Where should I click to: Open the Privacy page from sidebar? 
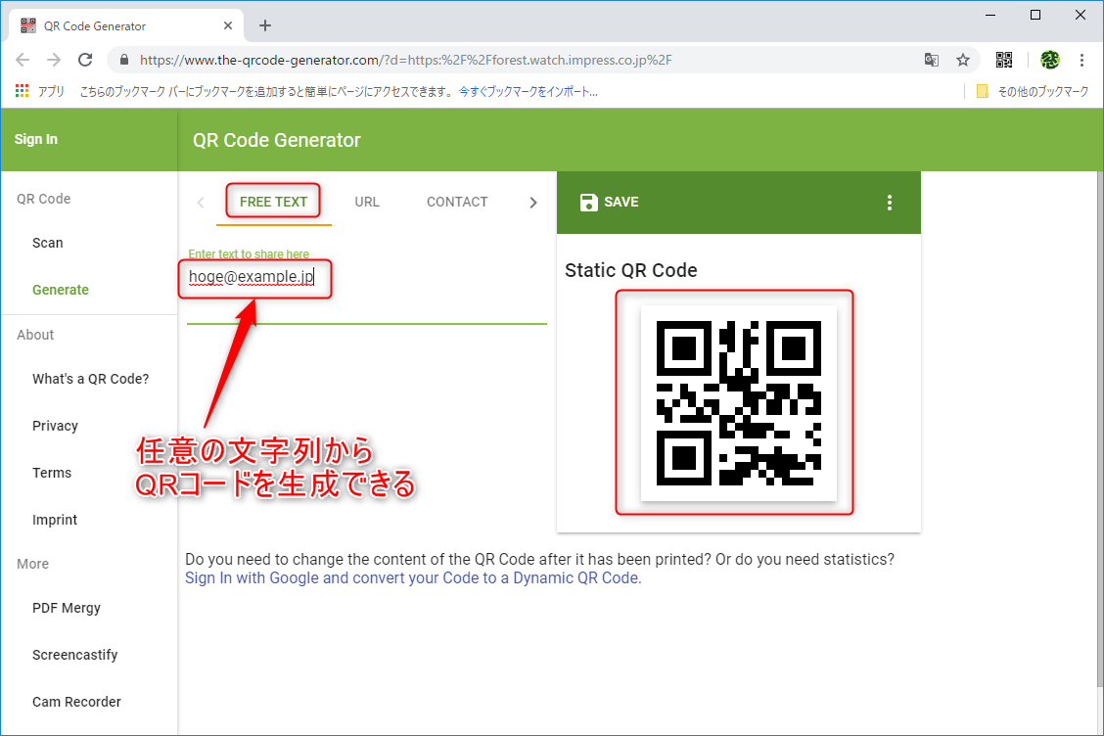pyautogui.click(x=55, y=425)
